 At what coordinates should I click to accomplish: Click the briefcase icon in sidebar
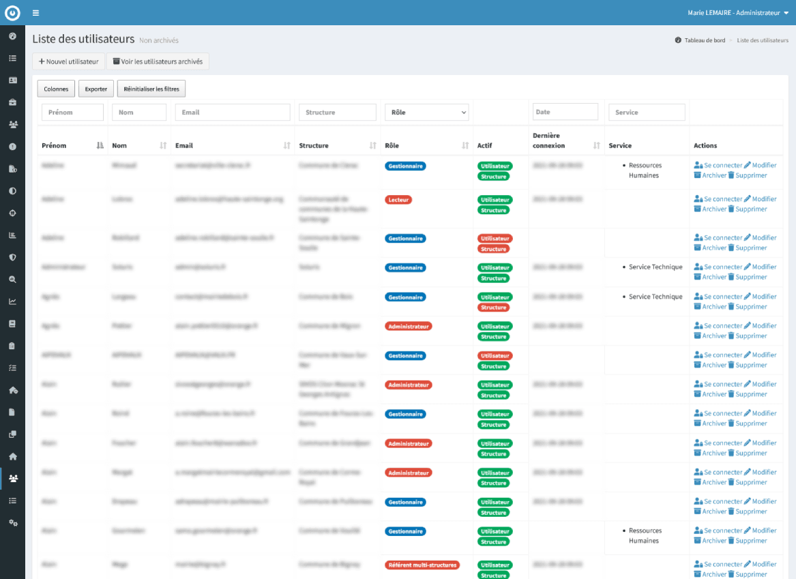point(12,102)
